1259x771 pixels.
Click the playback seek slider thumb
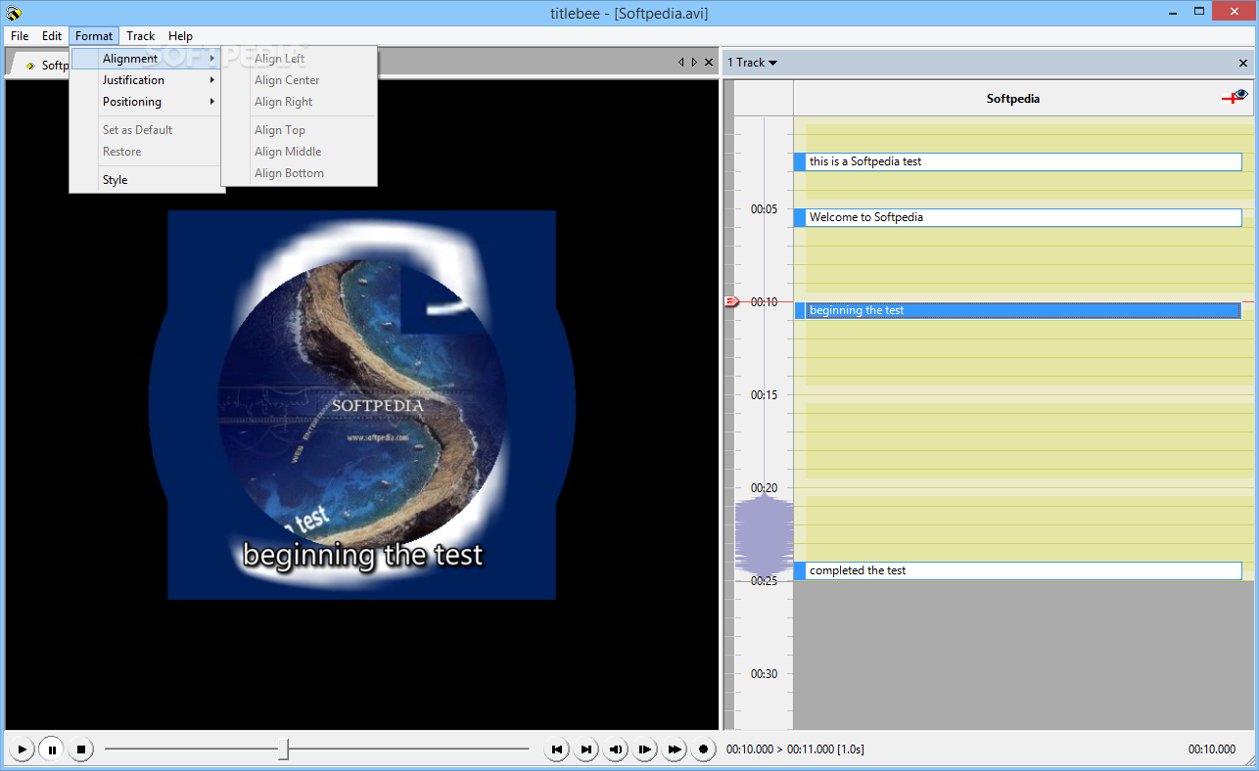click(x=283, y=749)
